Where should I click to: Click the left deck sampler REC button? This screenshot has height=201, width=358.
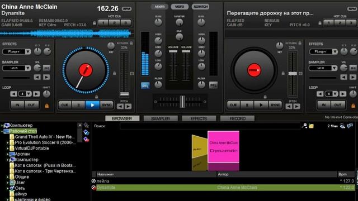point(46,68)
